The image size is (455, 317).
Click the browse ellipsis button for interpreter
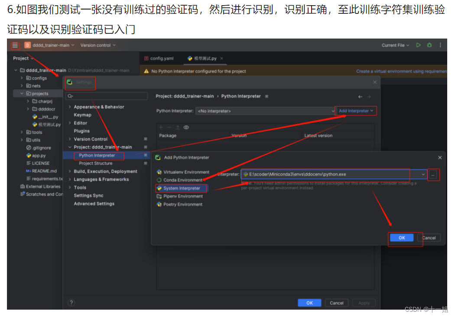(432, 175)
